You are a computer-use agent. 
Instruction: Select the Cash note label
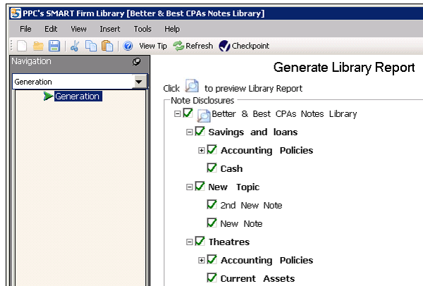click(x=231, y=169)
